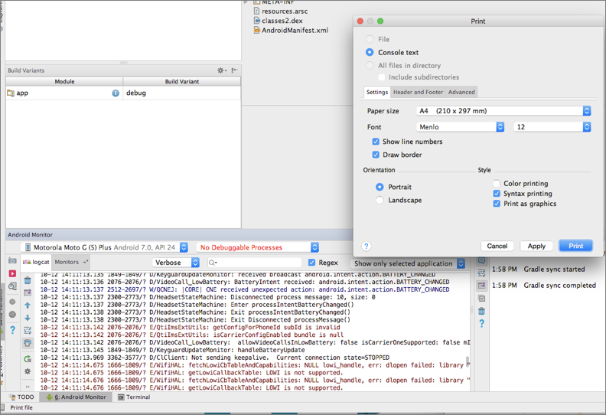606x415 pixels.
Task: Click the search icon in logcat filter field
Action: click(213, 263)
